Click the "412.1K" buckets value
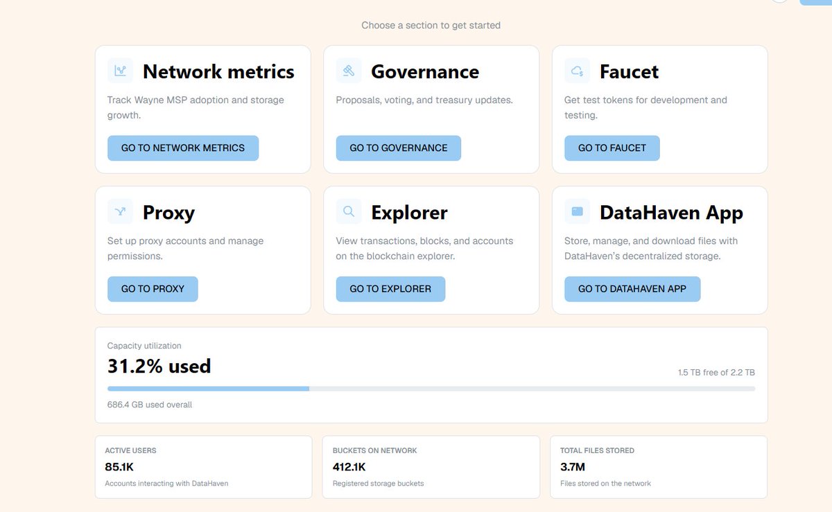Screen dimensions: 832x512 pos(349,467)
